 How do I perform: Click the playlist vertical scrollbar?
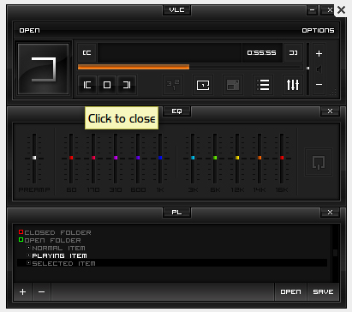336,253
